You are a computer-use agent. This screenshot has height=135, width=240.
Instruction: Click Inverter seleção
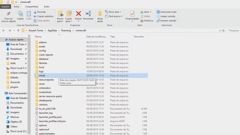(166, 21)
